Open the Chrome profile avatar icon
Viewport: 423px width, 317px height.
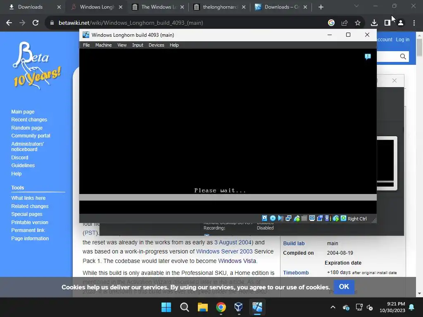point(401,23)
